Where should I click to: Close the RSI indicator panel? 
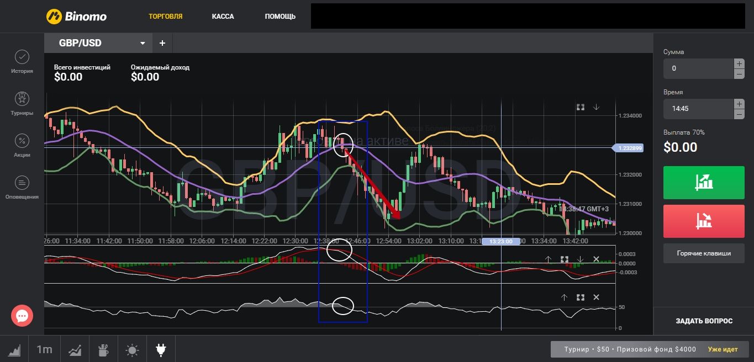coord(596,297)
